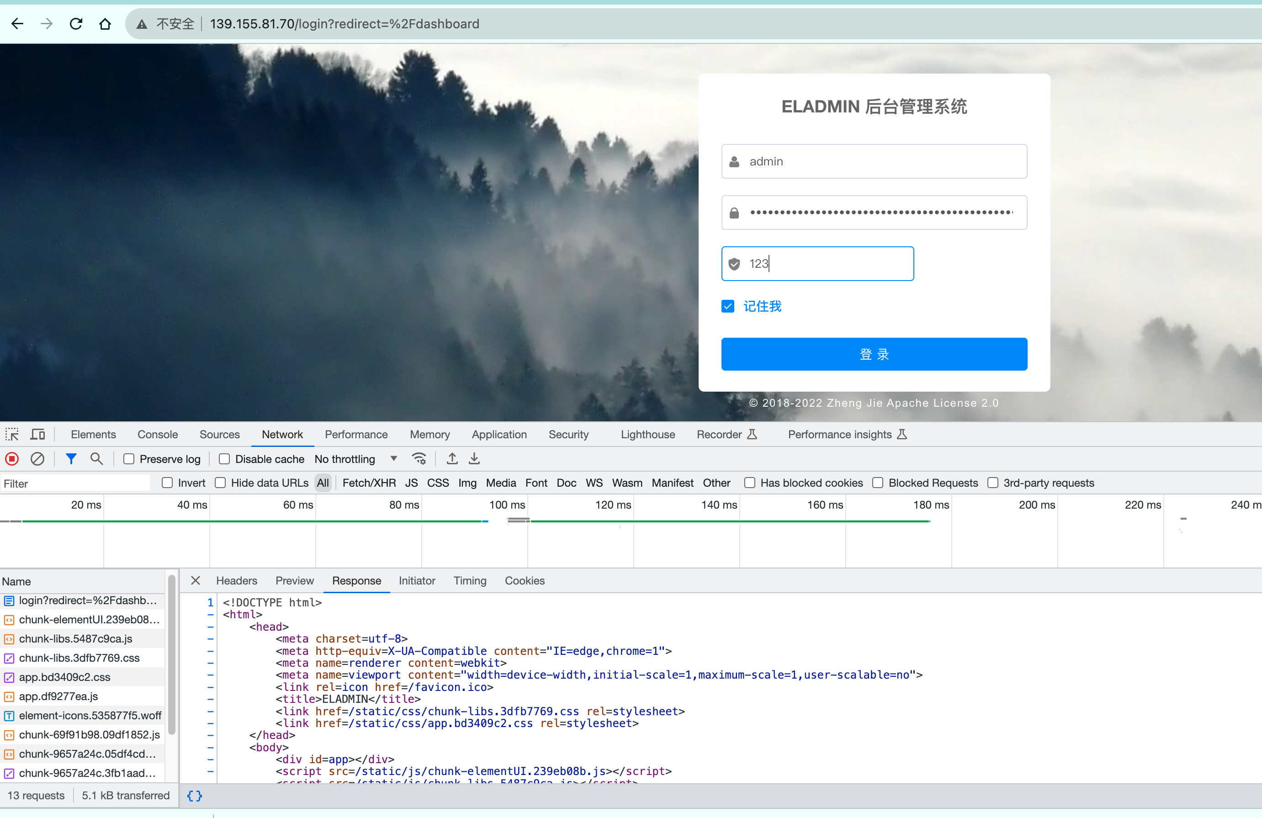Import HAR file upload icon
1262x818 pixels.
pos(452,459)
